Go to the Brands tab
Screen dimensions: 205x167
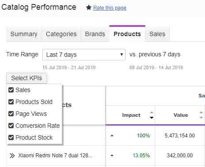pyautogui.click(x=95, y=34)
